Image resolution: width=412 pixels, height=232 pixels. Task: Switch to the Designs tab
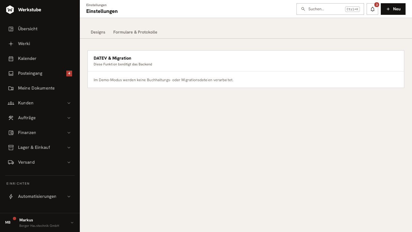[x=98, y=32]
